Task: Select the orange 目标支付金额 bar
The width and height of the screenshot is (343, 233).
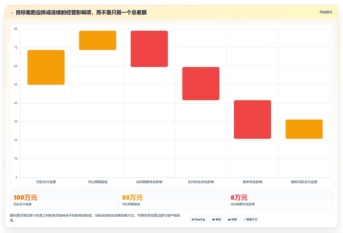Action: point(46,67)
